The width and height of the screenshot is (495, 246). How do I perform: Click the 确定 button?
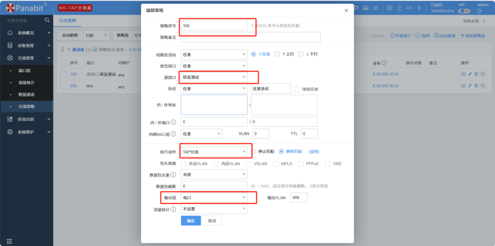click(x=191, y=221)
